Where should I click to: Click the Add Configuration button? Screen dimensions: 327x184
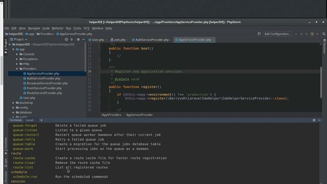pos(277,34)
